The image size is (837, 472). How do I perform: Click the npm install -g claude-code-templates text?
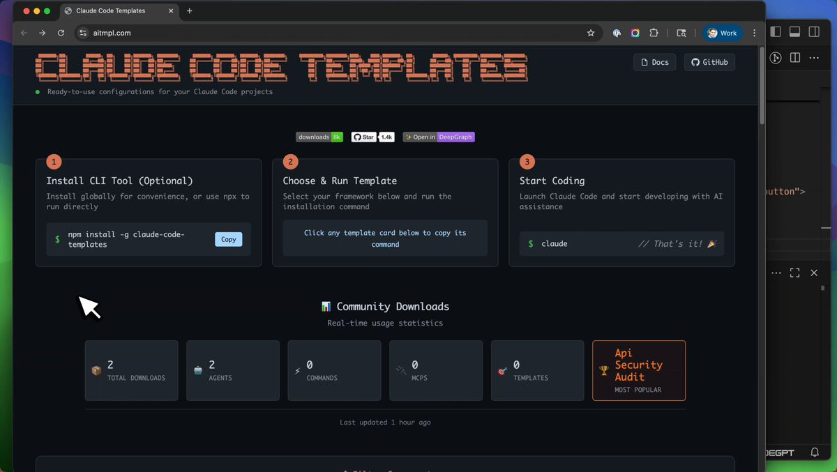126,239
